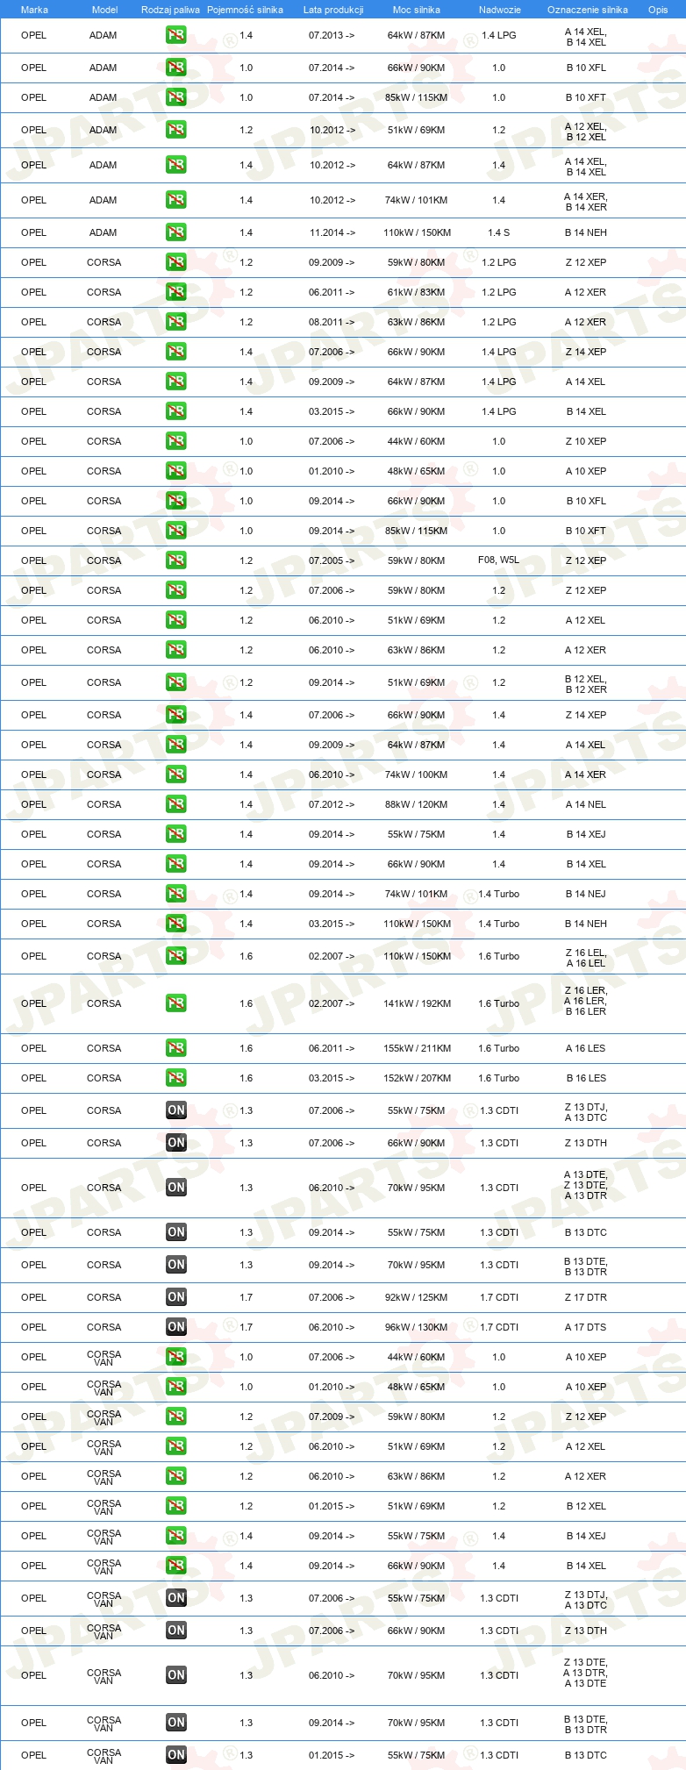Click PB icon in Corsa 88kW / 120KM row
Screen dimensions: 686x1770
click(176, 804)
